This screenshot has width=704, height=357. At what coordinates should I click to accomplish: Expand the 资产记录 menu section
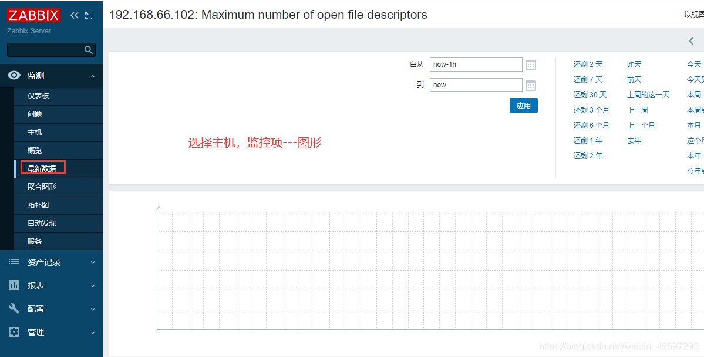93,263
